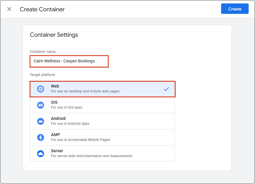255x184 pixels.
Task: Click the Server cloud icon
Action: [x=41, y=154]
